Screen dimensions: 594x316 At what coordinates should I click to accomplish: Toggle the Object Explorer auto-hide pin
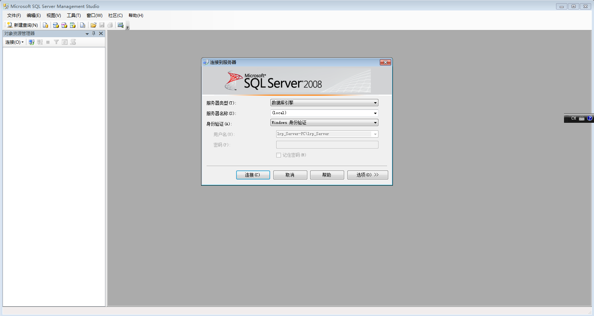[x=94, y=34]
